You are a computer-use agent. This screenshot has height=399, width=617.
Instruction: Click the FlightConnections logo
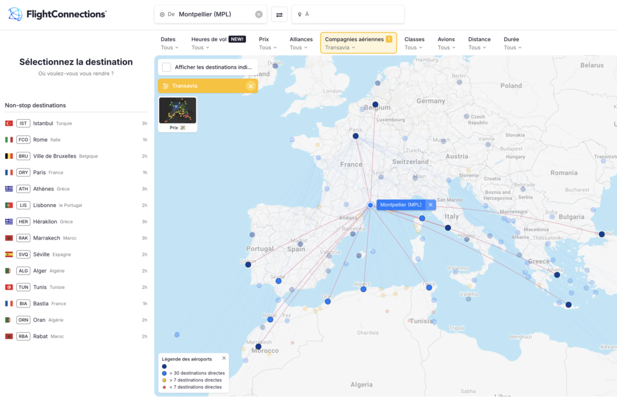(x=57, y=14)
